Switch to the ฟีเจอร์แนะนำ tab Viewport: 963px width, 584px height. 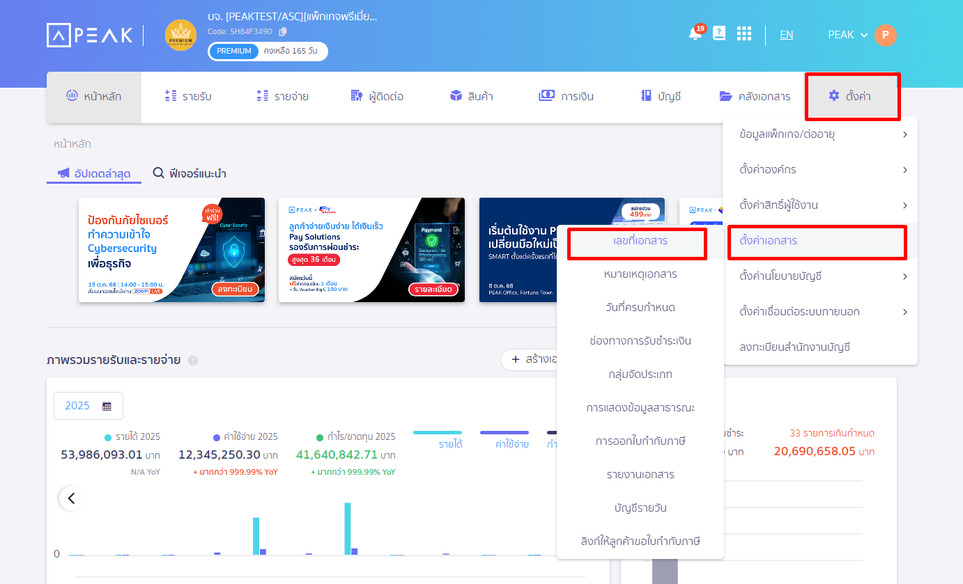(x=190, y=173)
